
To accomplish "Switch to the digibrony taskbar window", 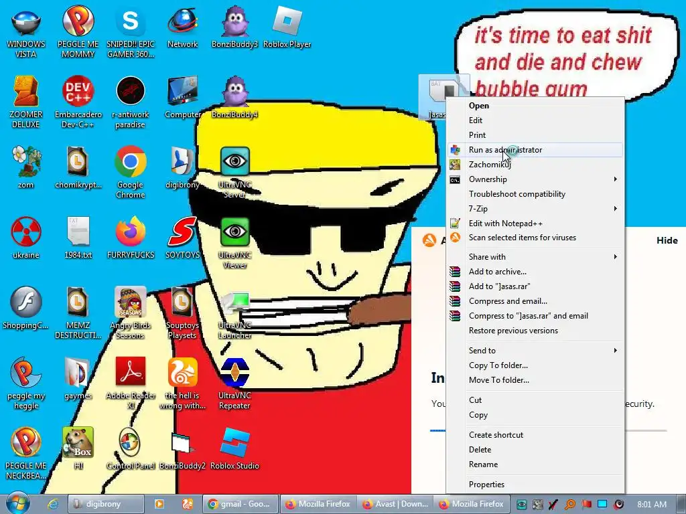I will pyautogui.click(x=107, y=504).
